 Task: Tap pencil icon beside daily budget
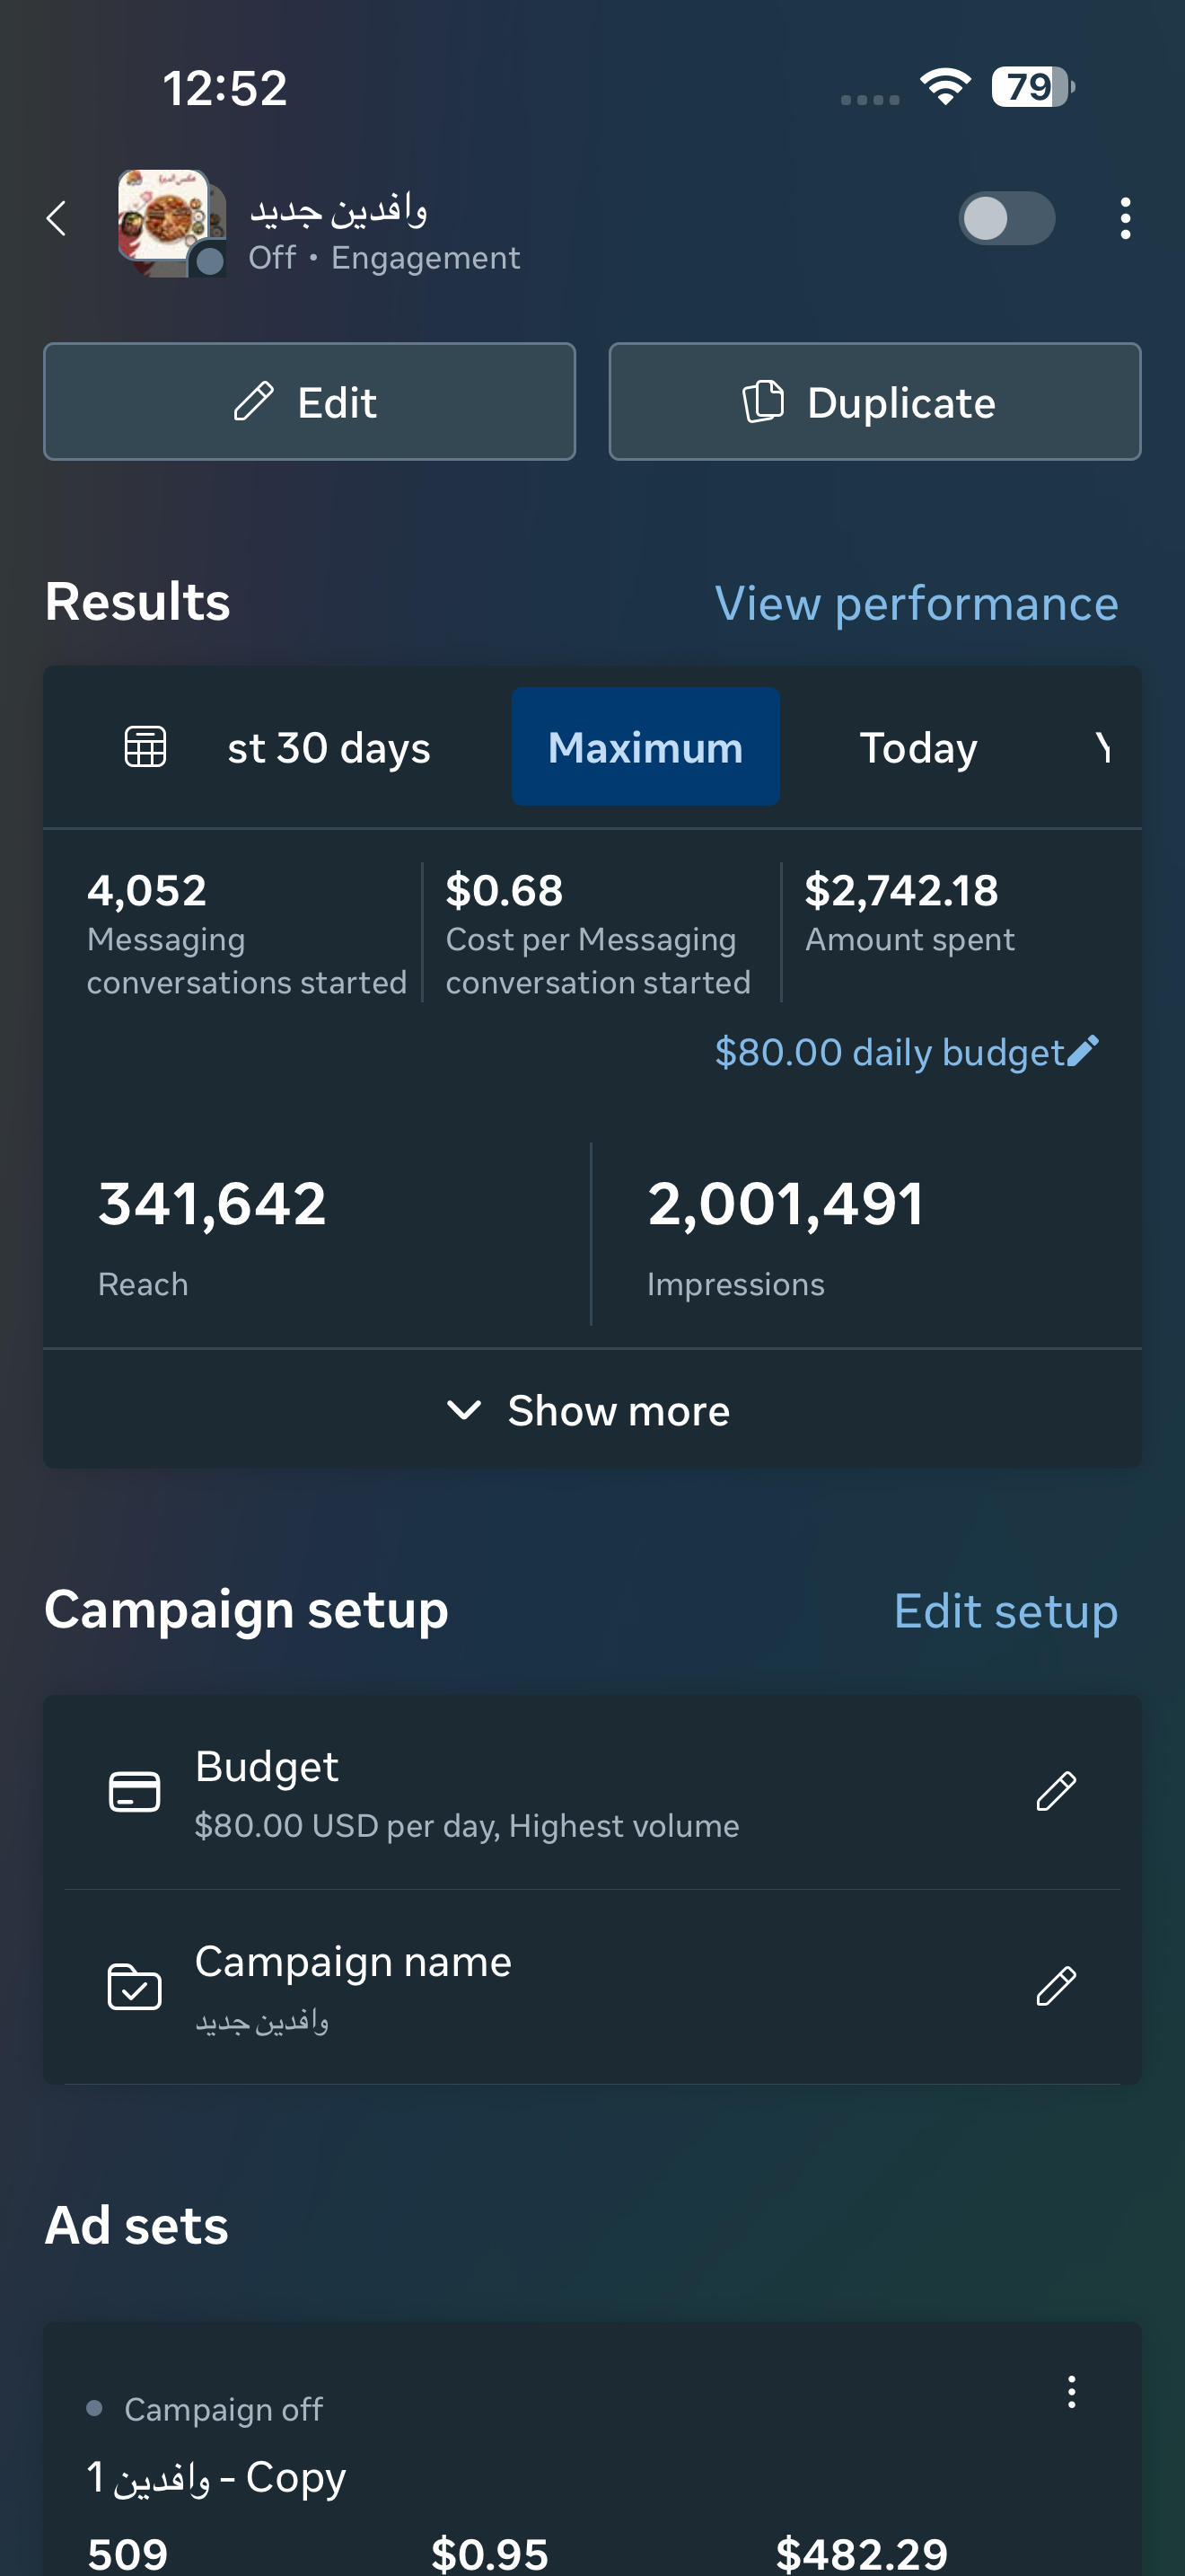[1083, 1051]
